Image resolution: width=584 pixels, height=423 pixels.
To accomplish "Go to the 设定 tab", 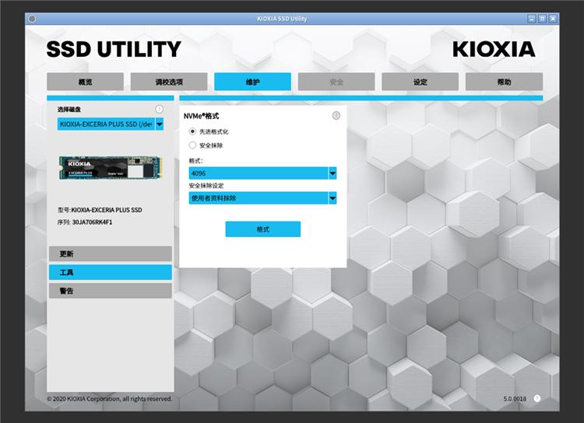I will pyautogui.click(x=420, y=82).
